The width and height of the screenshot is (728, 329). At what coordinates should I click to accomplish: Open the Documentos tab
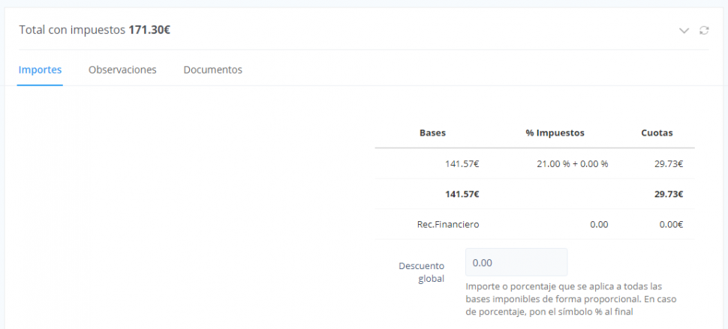pyautogui.click(x=212, y=70)
